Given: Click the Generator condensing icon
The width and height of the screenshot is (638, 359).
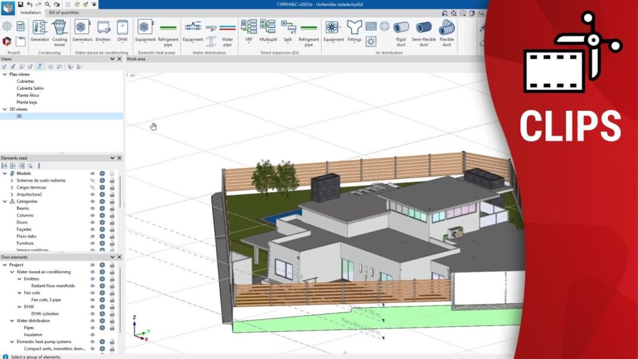Looking at the screenshot, I should tap(40, 30).
